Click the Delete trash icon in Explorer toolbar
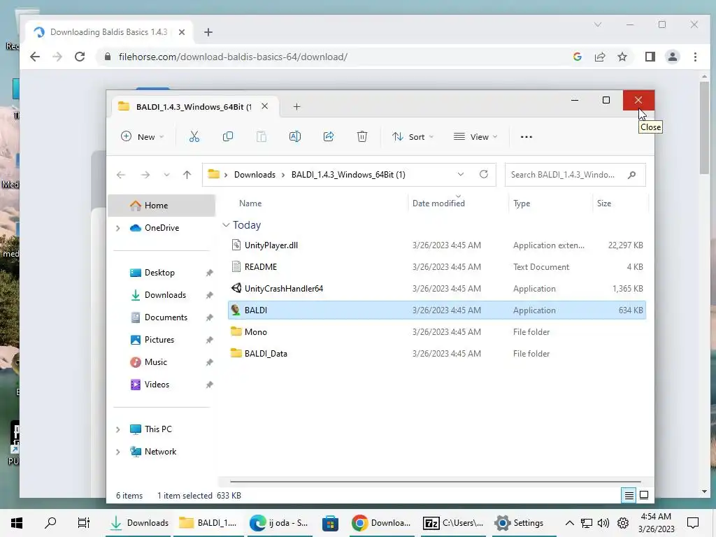Image resolution: width=716 pixels, height=537 pixels. coord(362,136)
